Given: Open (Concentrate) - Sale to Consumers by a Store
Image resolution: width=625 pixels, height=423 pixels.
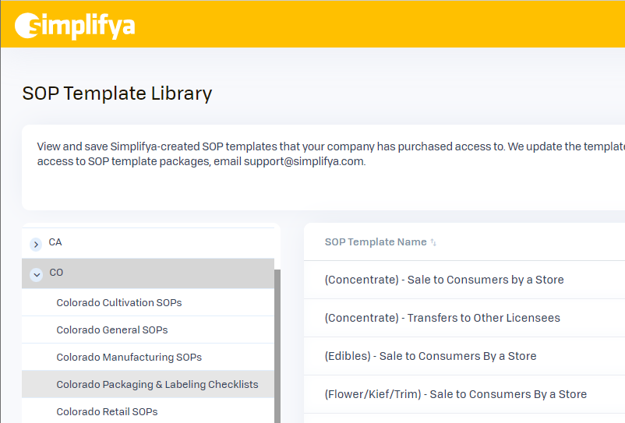Looking at the screenshot, I should tap(443, 280).
